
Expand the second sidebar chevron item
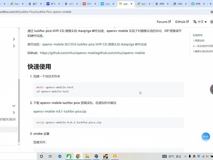14,46
